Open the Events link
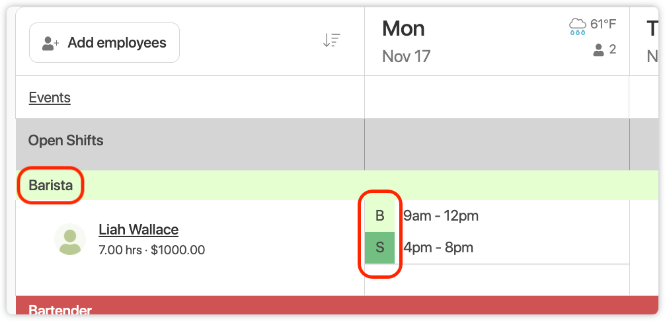 50,98
